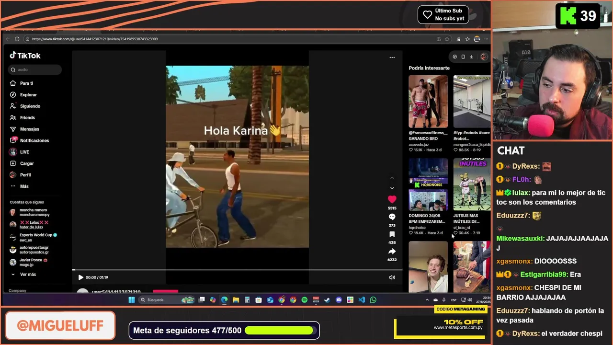Image resolution: width=613 pixels, height=345 pixels.
Task: Open Visual Studio Code from taskbar
Action: point(361,300)
